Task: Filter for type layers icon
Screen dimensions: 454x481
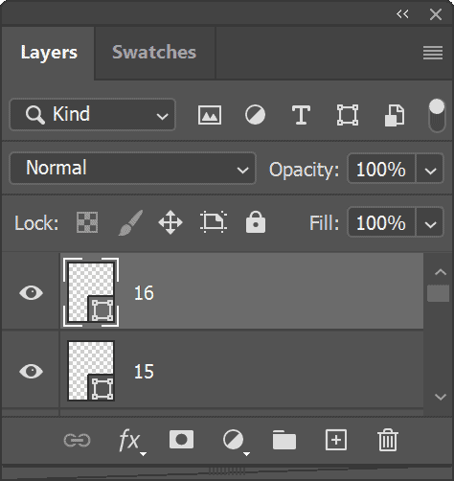Action: point(301,115)
